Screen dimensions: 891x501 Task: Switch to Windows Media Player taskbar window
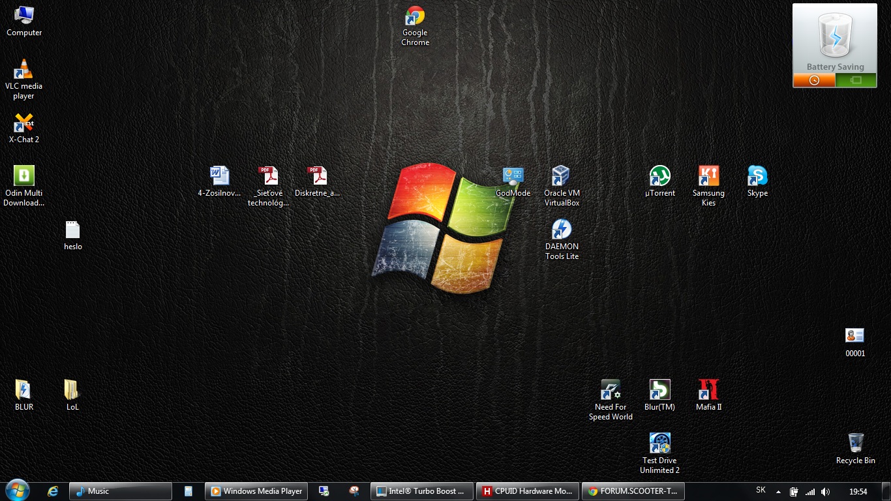[x=256, y=491]
